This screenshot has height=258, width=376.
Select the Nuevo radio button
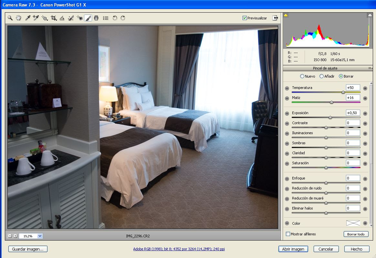[x=302, y=76]
